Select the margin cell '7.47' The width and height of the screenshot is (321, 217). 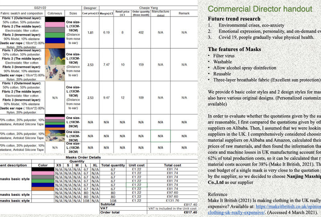tap(106, 65)
